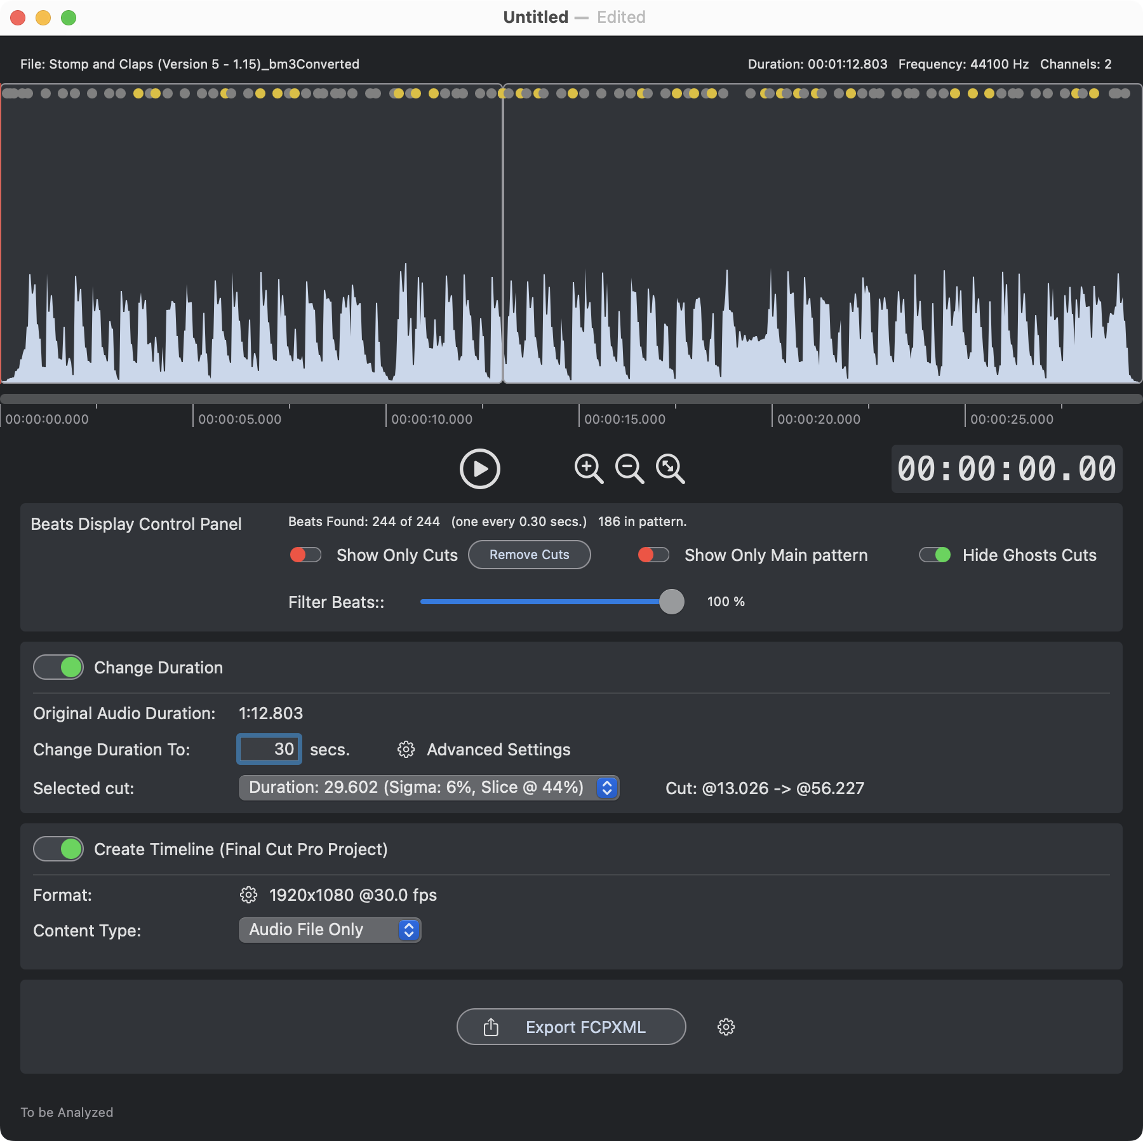This screenshot has height=1141, width=1143.
Task: Disable Hide Ghosts Cuts switch
Action: pyautogui.click(x=935, y=555)
